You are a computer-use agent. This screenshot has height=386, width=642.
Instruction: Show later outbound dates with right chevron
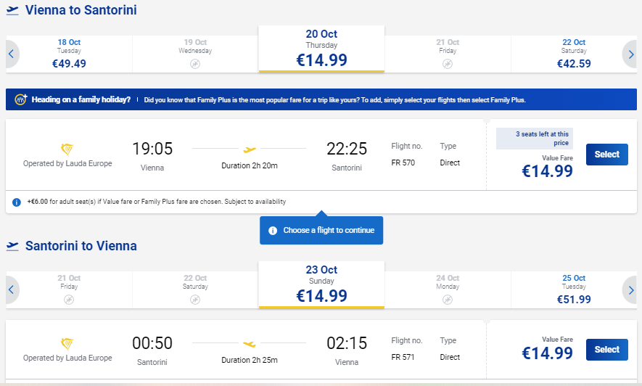pyautogui.click(x=630, y=54)
